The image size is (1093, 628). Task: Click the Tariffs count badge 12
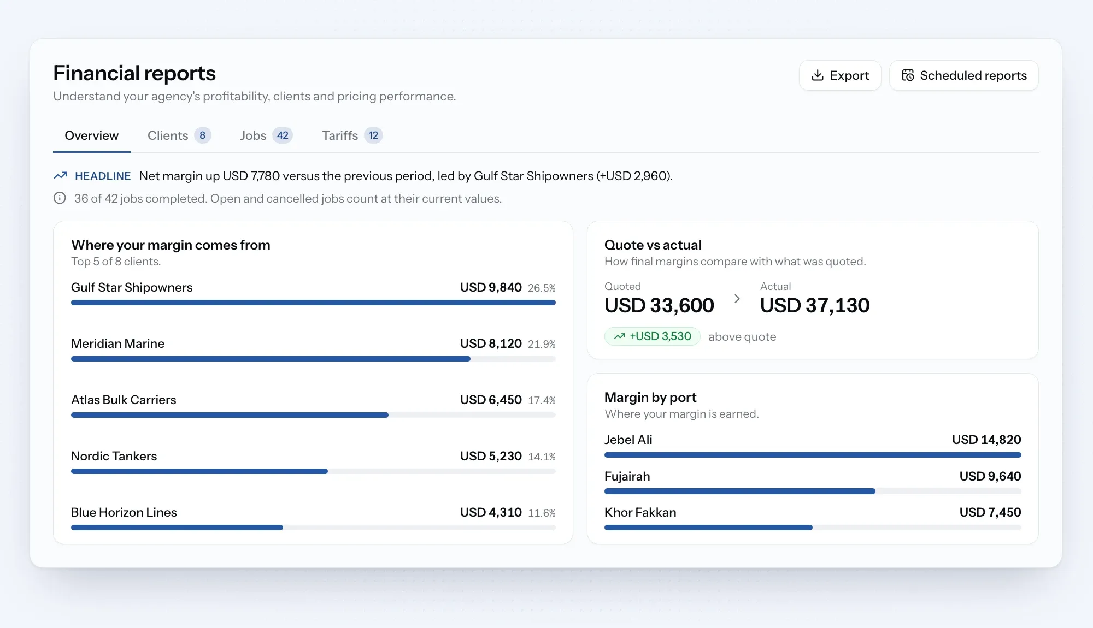coord(373,135)
